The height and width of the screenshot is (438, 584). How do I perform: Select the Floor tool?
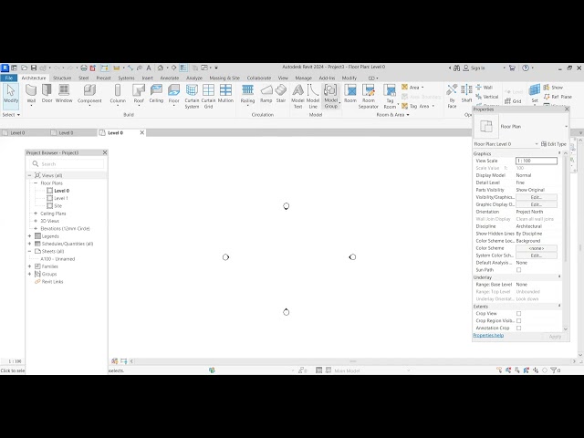click(x=174, y=94)
